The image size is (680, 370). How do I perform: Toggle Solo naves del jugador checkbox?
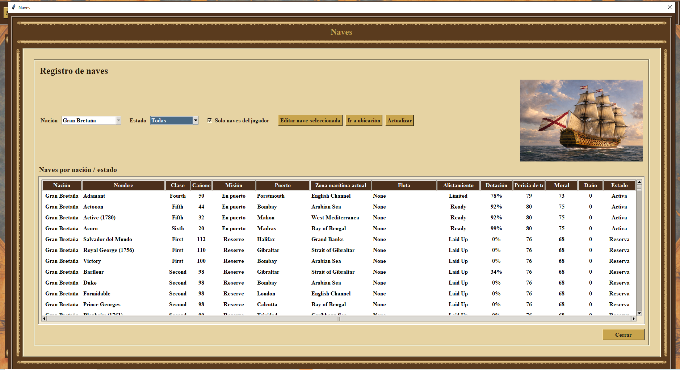click(x=210, y=120)
